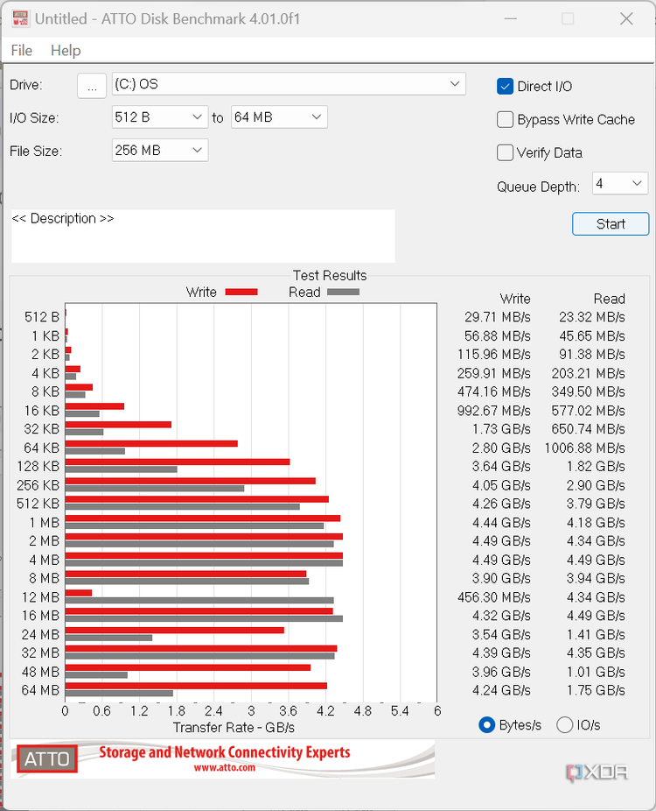This screenshot has height=811, width=656.
Task: Click the 48 MB read value 1.01 GB/s
Action: 596,672
